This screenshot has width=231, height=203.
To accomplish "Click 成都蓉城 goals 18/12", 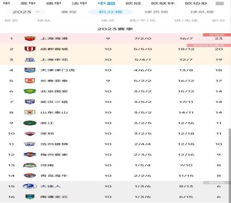I will (x=186, y=49).
